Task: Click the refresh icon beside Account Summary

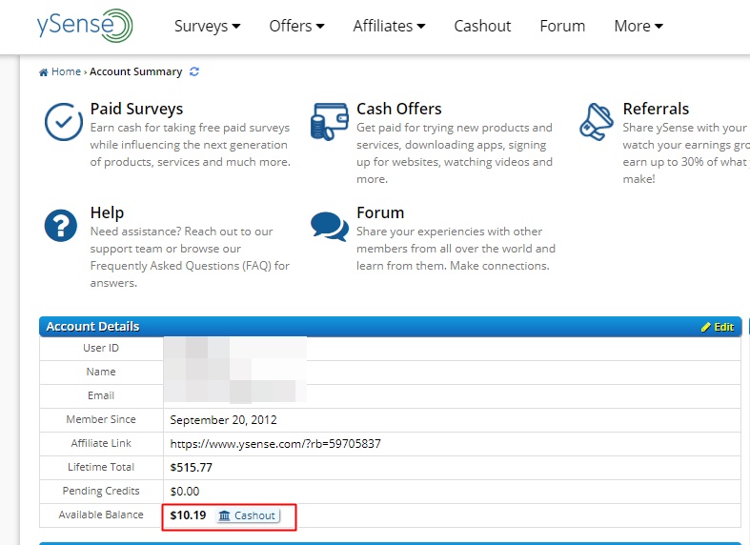Action: coord(194,71)
